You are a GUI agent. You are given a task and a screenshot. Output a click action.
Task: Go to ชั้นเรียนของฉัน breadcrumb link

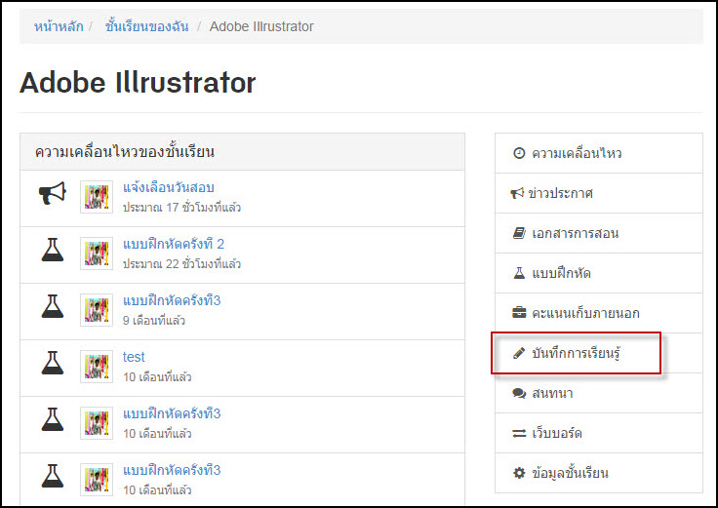click(146, 26)
